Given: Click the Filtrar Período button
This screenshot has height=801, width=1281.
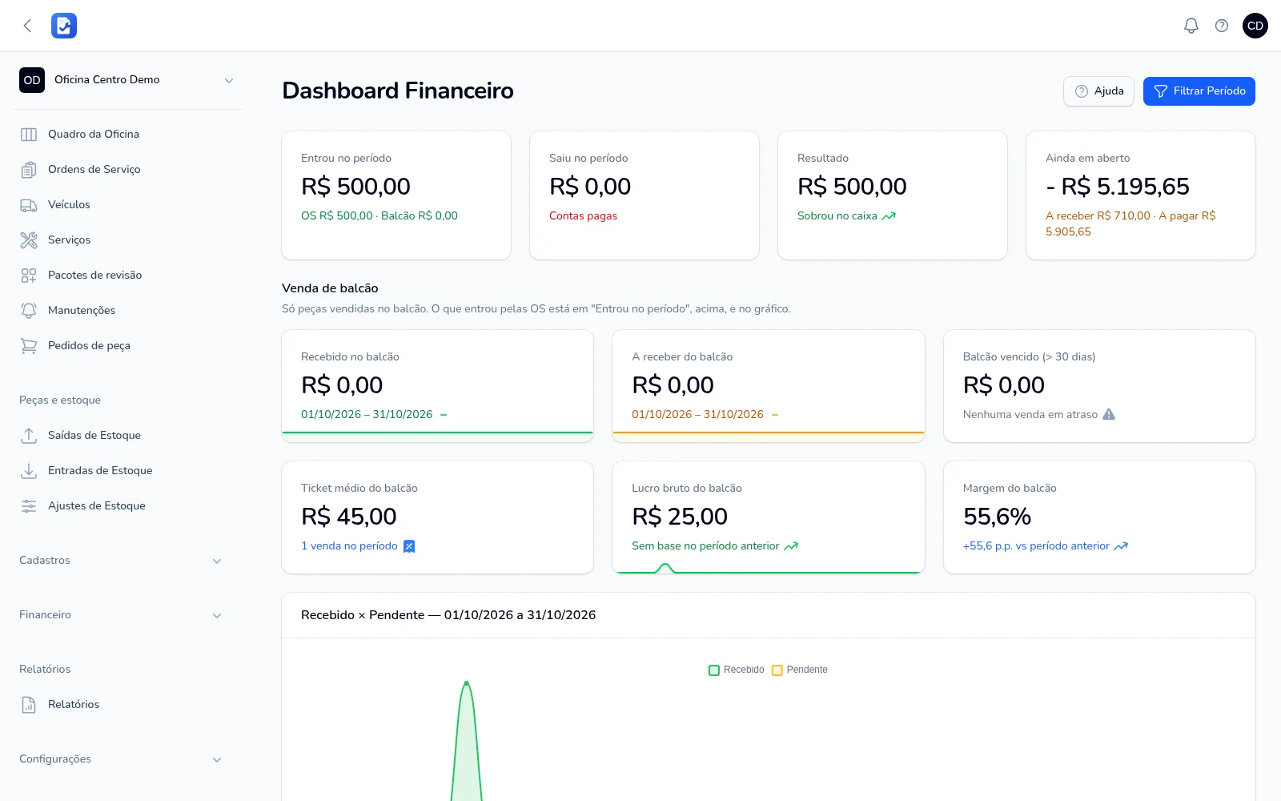Looking at the screenshot, I should 1199,91.
